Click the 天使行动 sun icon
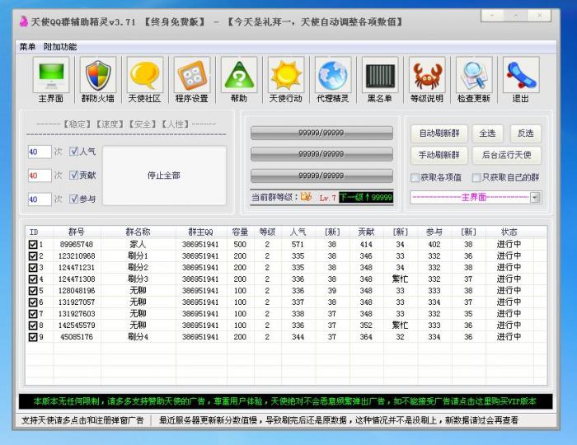Image resolution: width=577 pixels, height=445 pixels. tap(286, 75)
